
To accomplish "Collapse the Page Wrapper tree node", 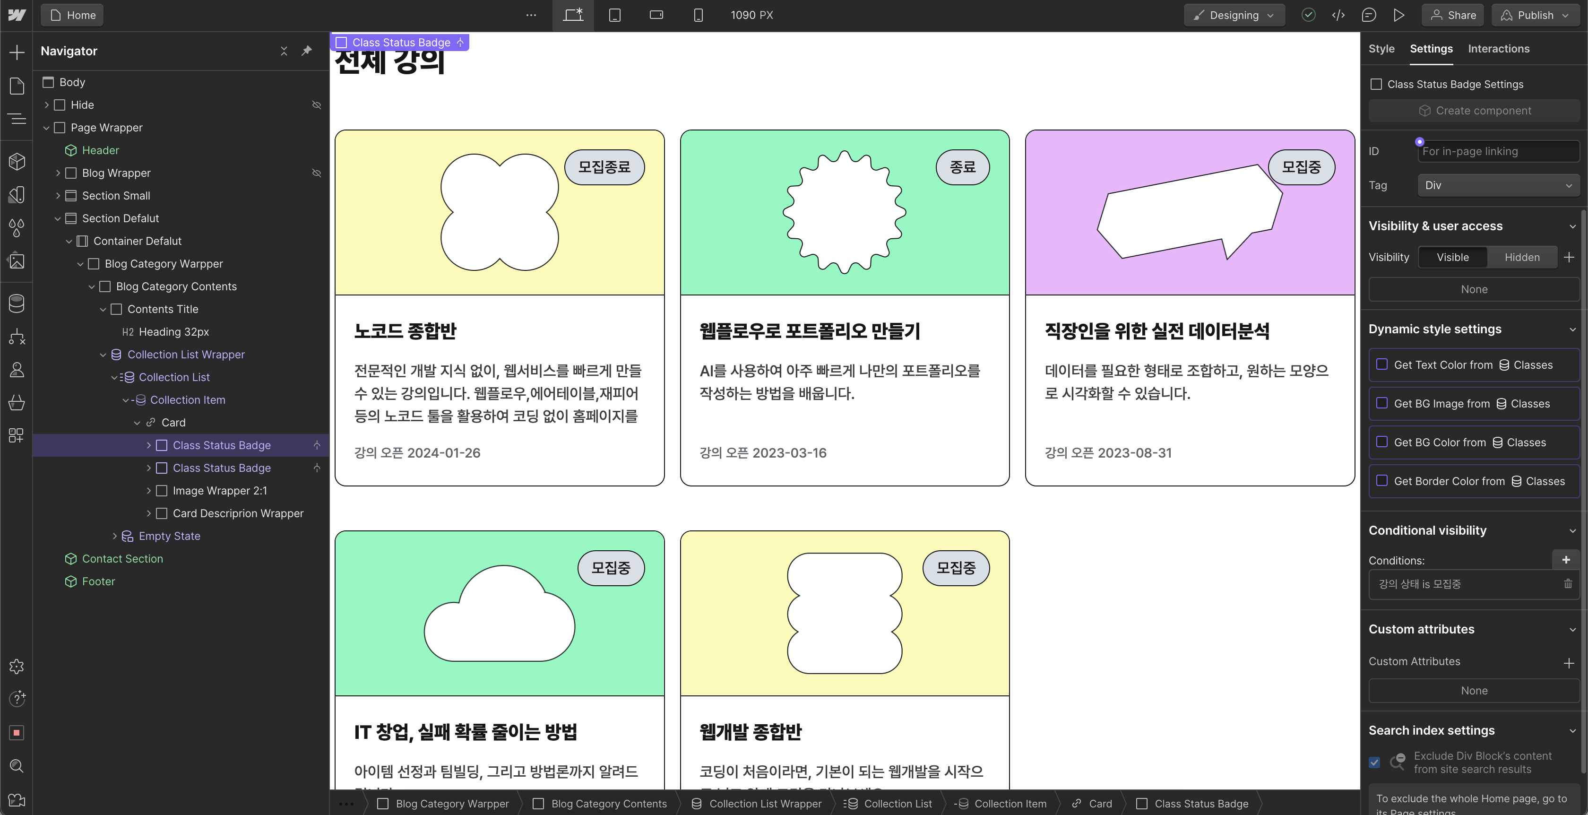I will tap(46, 128).
